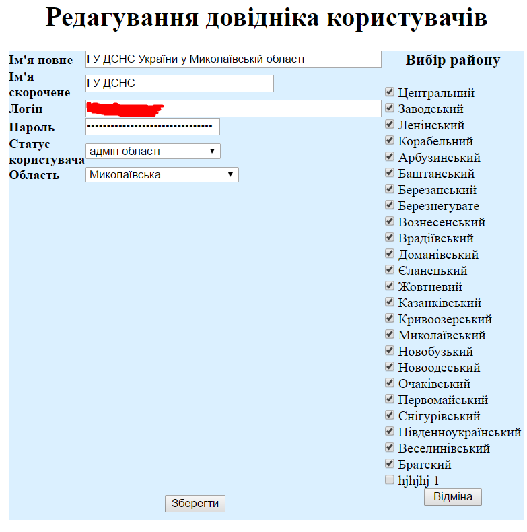The width and height of the screenshot is (527, 532).
Task: Uncheck the Братский district checkbox
Action: (x=389, y=464)
